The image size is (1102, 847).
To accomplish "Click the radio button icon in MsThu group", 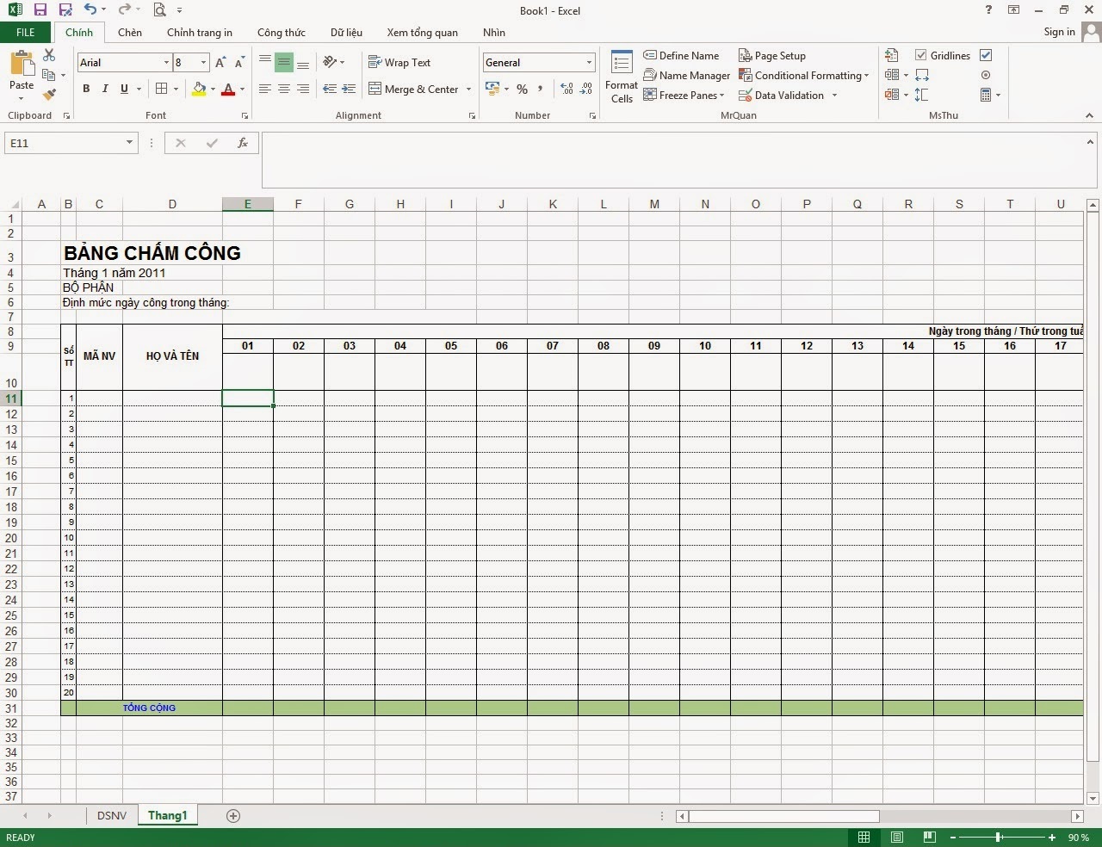I will coord(986,75).
